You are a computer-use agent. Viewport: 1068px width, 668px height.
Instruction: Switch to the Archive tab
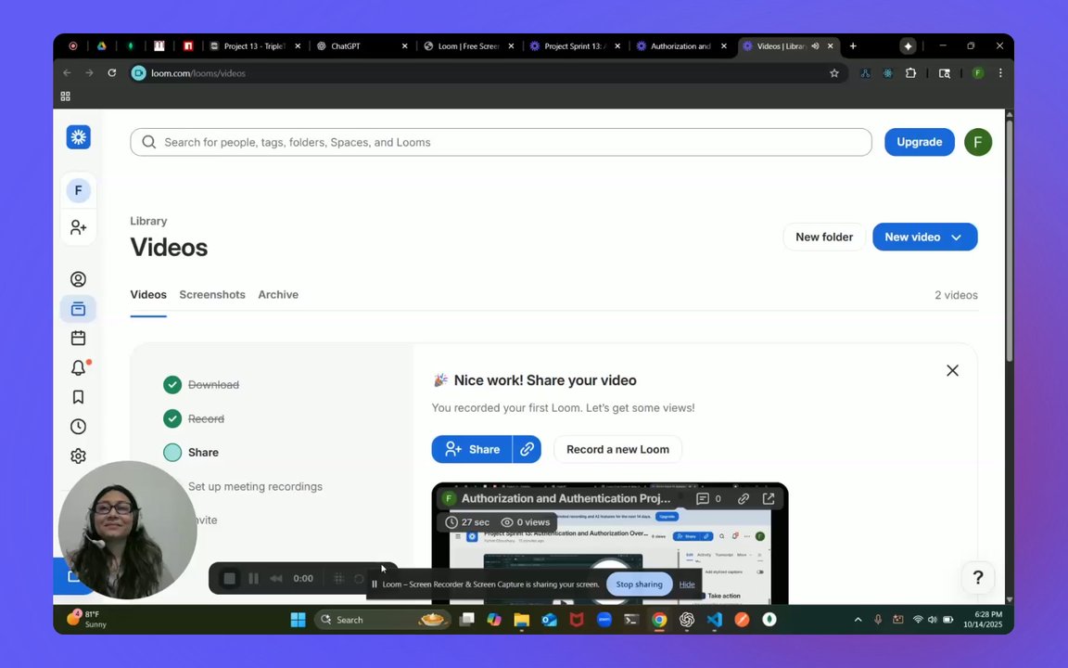point(278,295)
